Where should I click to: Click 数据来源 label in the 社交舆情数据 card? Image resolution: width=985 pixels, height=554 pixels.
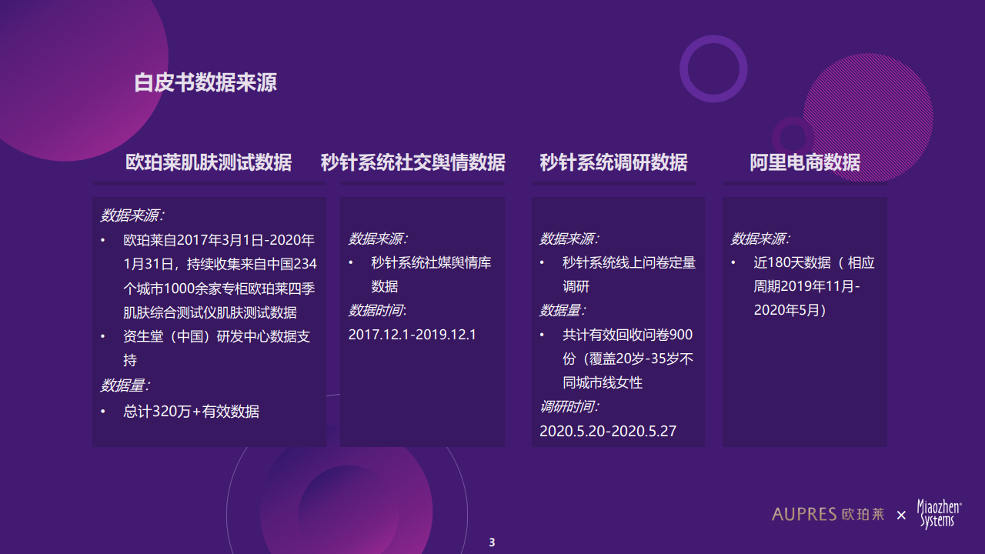378,239
